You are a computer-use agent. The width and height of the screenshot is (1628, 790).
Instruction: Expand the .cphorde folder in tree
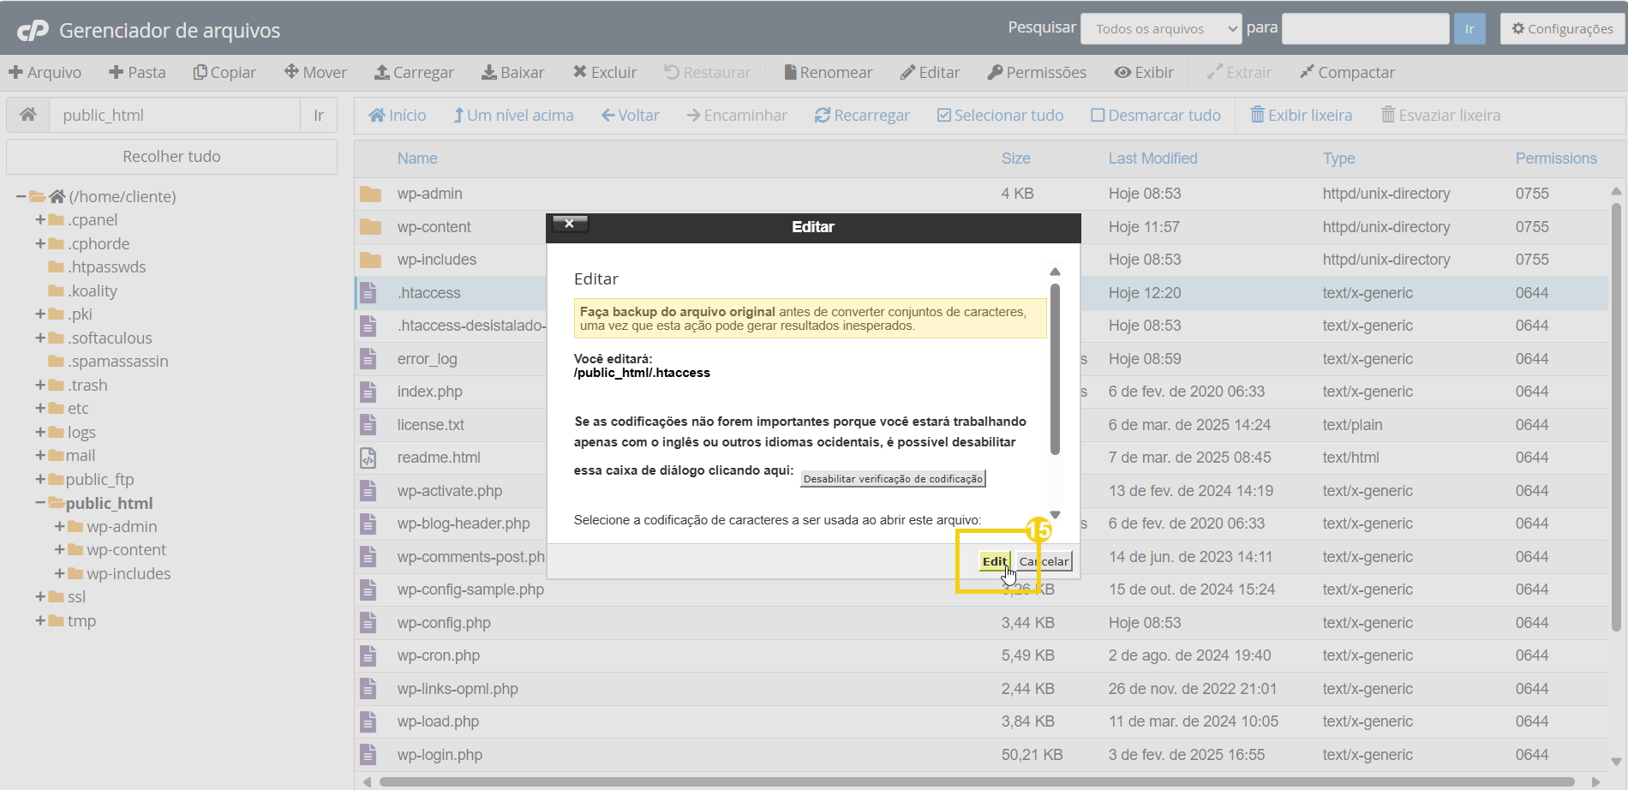40,244
